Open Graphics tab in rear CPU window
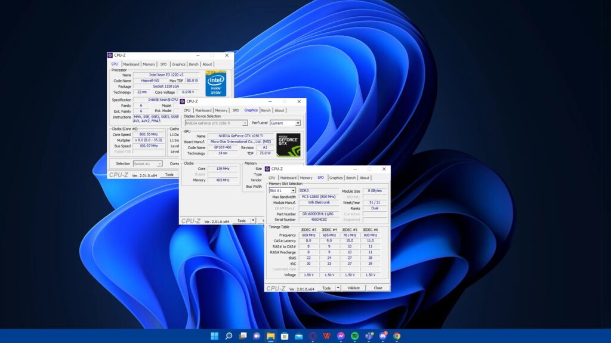Screen dimensions: 611x343 pyautogui.click(x=178, y=64)
